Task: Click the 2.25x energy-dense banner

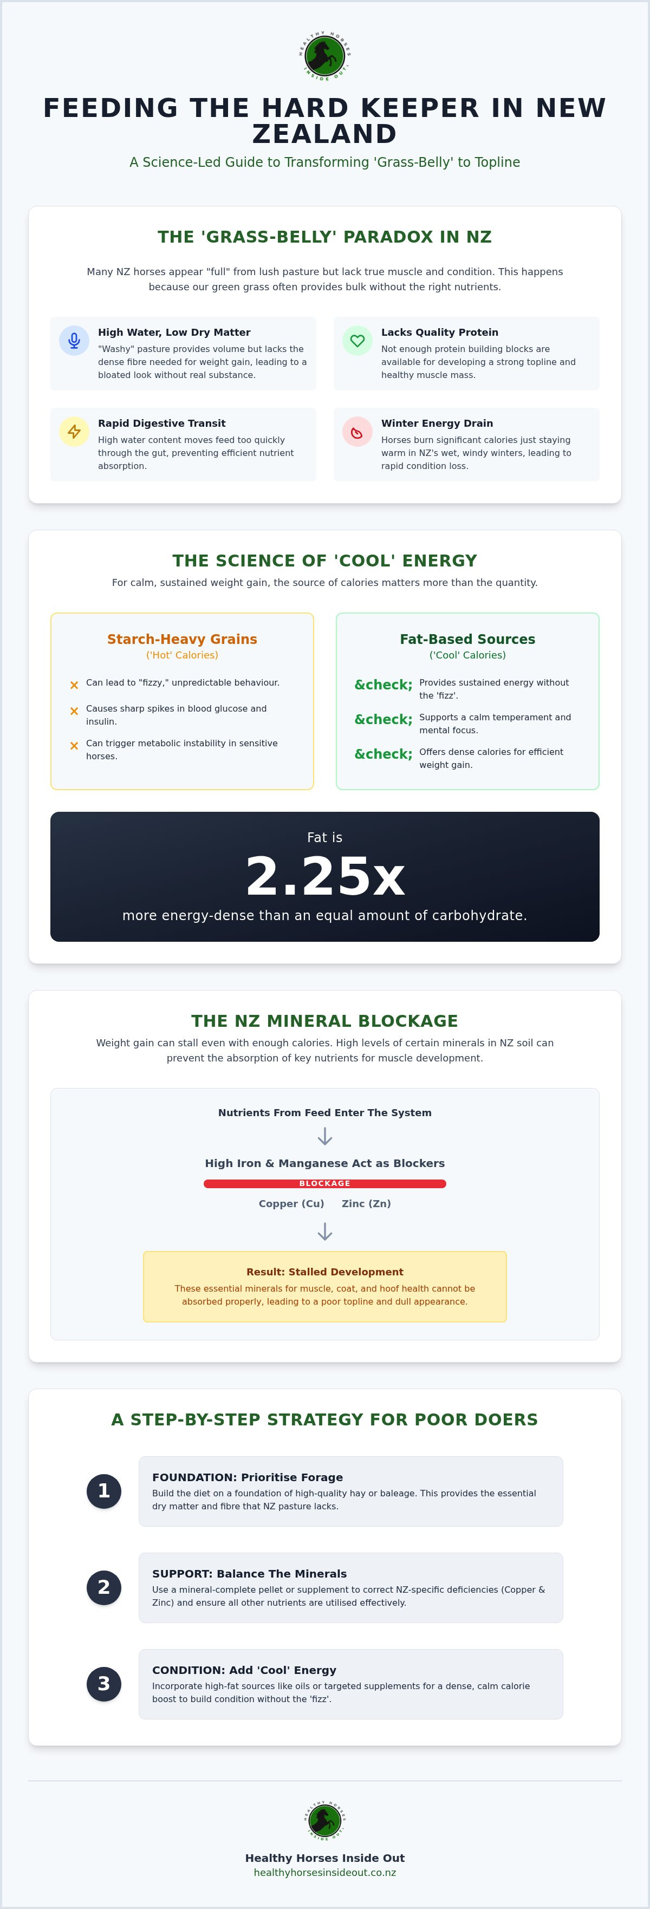Action: pyautogui.click(x=324, y=877)
